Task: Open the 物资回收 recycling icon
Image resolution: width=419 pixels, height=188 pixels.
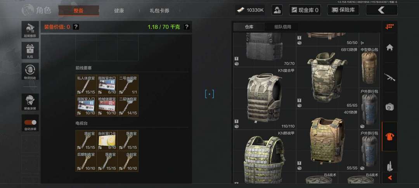Action: click(x=30, y=71)
